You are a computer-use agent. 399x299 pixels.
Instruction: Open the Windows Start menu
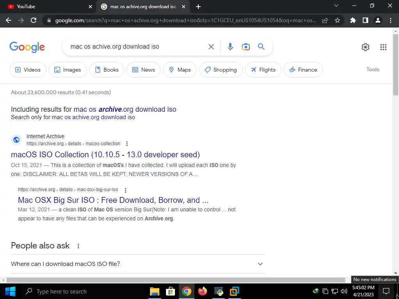10,291
